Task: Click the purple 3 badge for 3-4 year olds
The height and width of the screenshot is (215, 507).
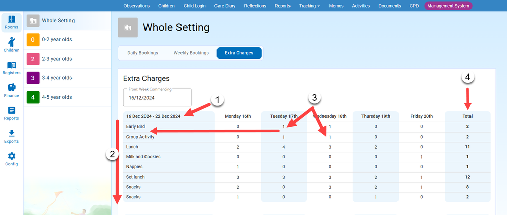Action: click(33, 78)
